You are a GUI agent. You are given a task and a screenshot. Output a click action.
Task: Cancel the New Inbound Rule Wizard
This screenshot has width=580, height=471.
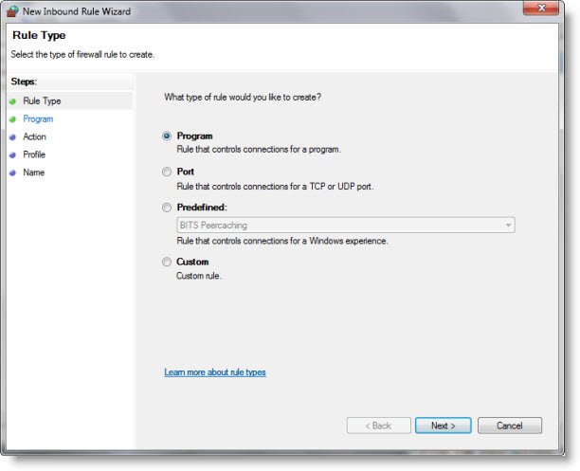(x=509, y=426)
